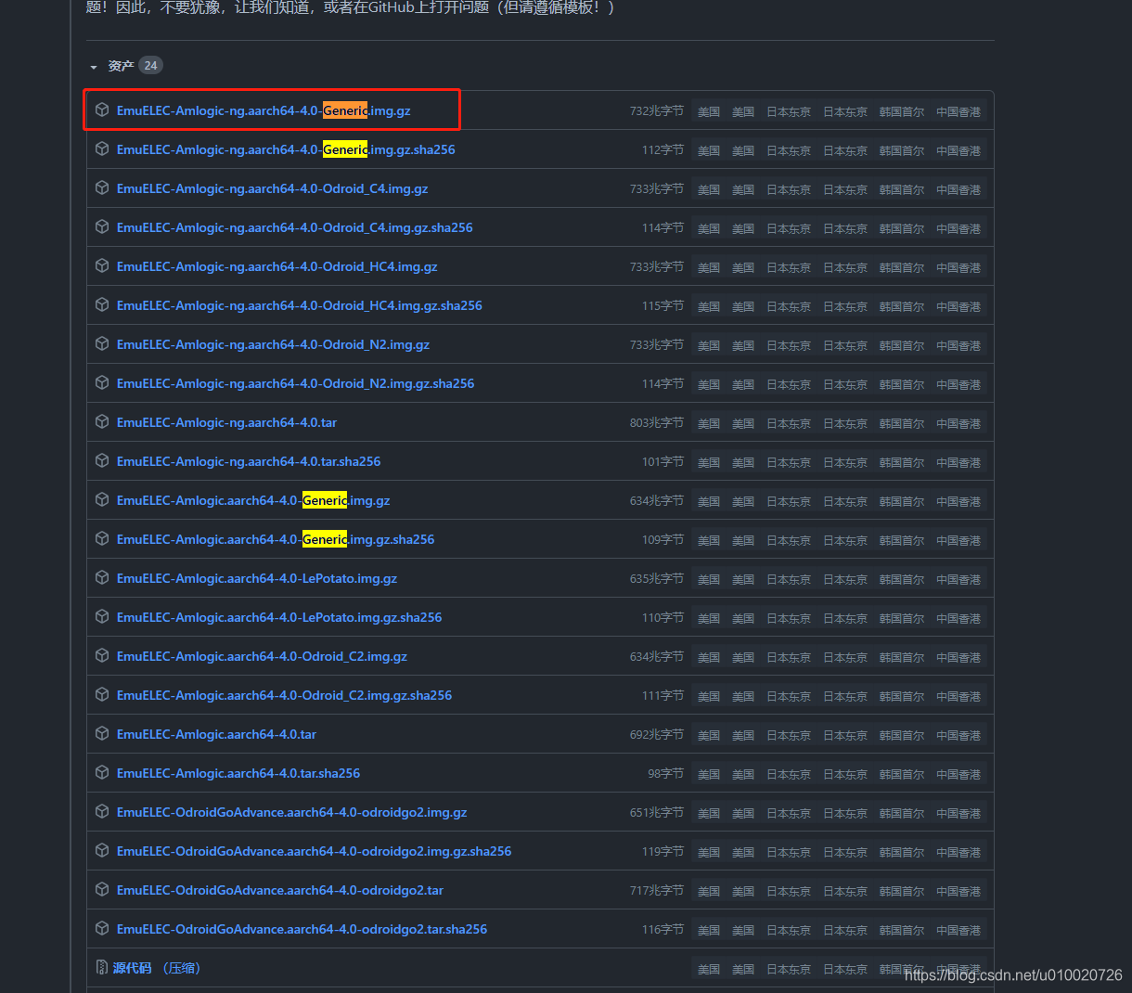The width and height of the screenshot is (1132, 993).
Task: Click package icon in the 109字节 Generic sha256 row
Action: click(102, 538)
